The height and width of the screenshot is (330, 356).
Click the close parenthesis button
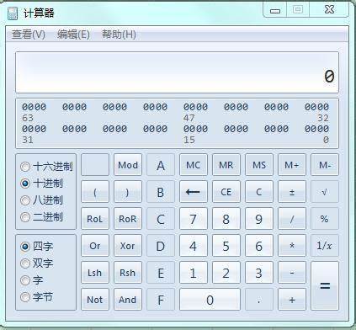(x=128, y=192)
